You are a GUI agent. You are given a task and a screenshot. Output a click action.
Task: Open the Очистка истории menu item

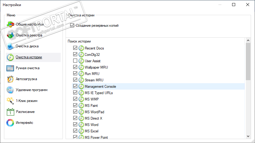point(29,57)
